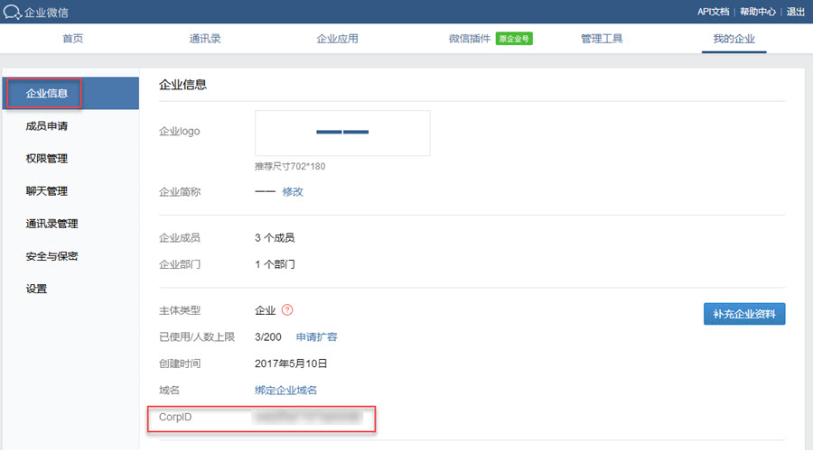
Task: Click the CorpID label
Action: [175, 417]
